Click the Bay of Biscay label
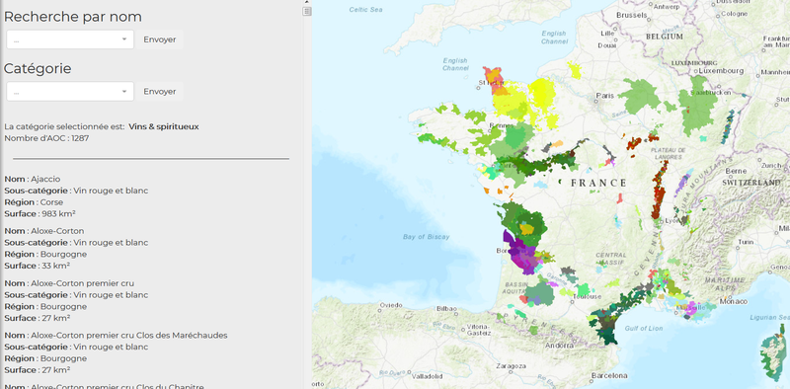 [x=427, y=236]
